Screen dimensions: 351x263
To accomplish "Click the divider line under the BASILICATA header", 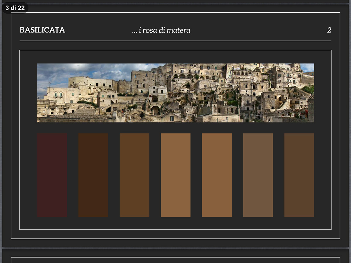I will [x=175, y=41].
